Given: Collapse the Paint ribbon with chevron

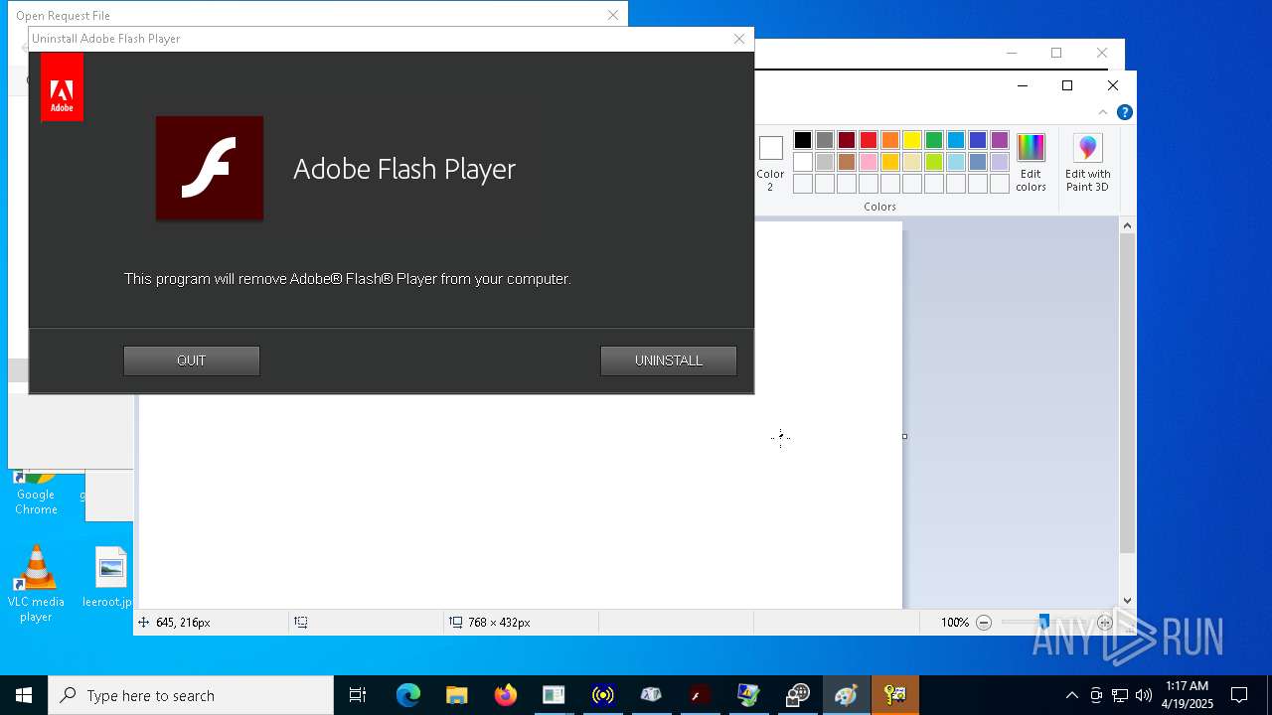Looking at the screenshot, I should [1103, 112].
